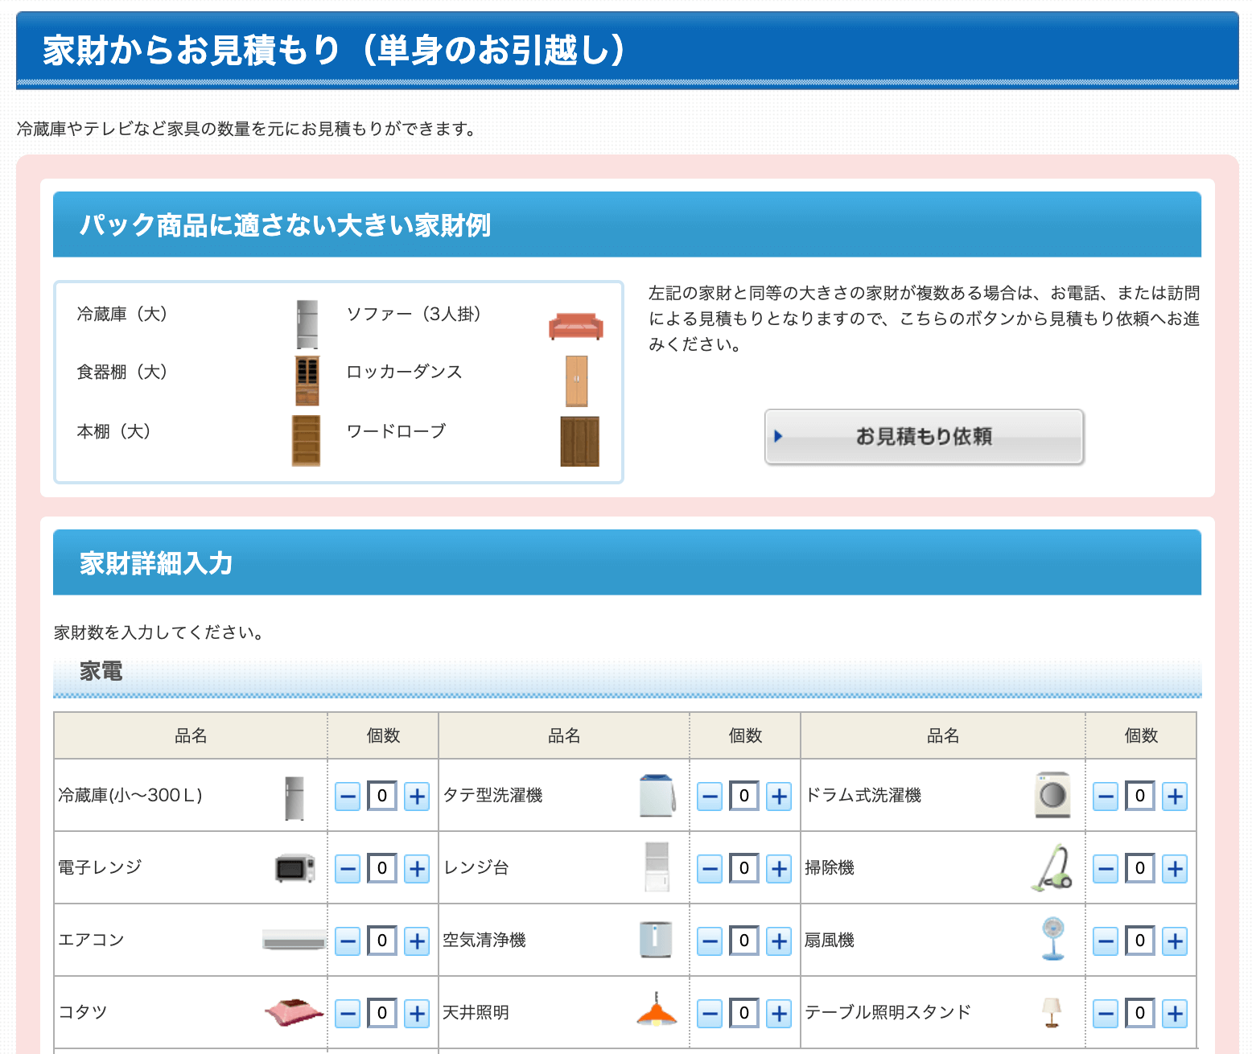Click minus button for タテ型洗濯機
Viewport: 1252px width, 1054px height.
(x=710, y=797)
